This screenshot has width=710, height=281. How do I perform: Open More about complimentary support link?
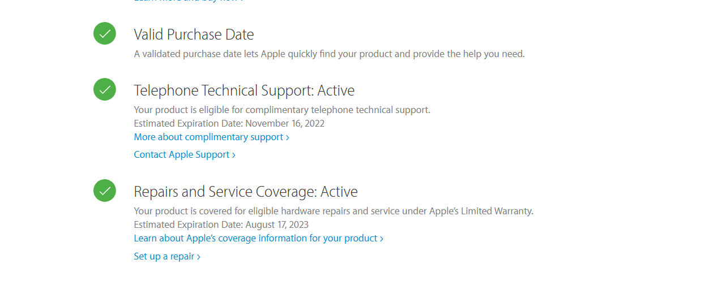tap(208, 137)
